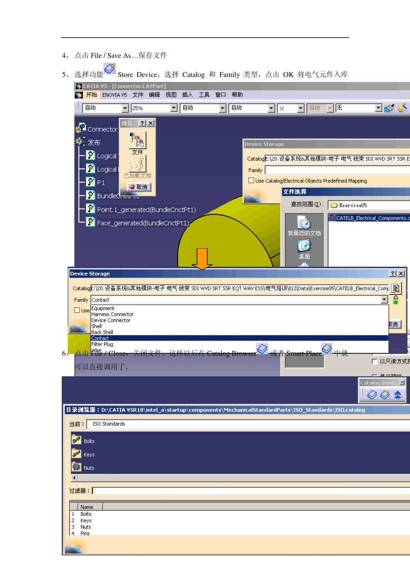
Task: Click the Recent Documents (我最近的文档) icon
Action: point(304,222)
